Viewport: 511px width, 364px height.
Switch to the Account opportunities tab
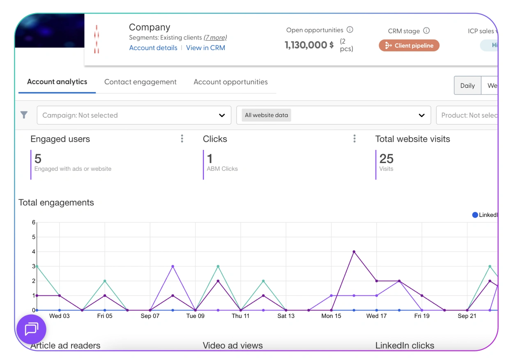click(x=230, y=82)
